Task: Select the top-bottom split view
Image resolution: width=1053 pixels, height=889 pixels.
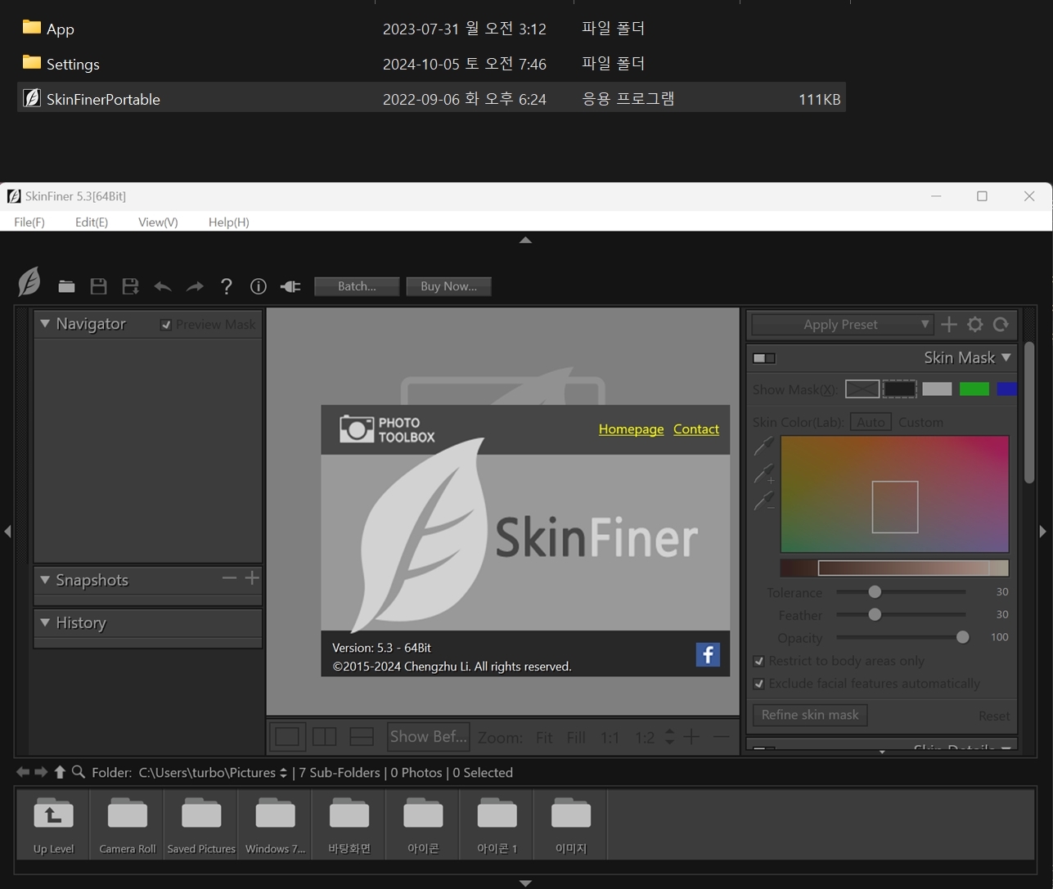Action: click(x=362, y=737)
